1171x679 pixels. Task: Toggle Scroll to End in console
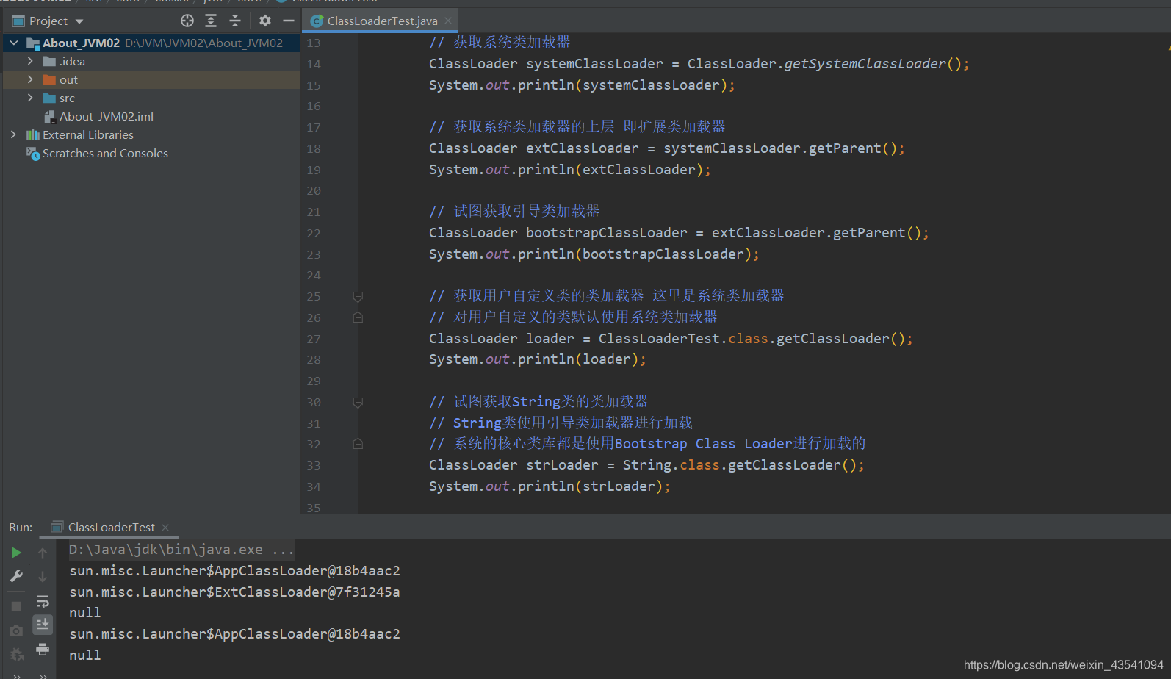click(x=43, y=625)
